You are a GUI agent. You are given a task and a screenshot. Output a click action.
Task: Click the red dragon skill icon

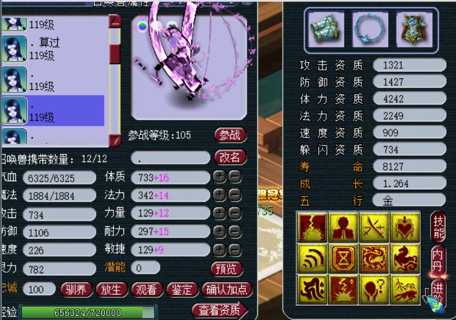374,259
